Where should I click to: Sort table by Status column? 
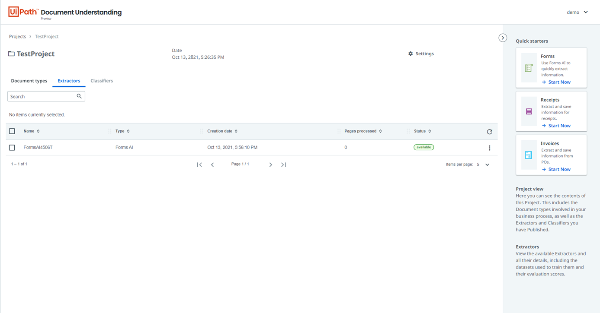pos(423,131)
